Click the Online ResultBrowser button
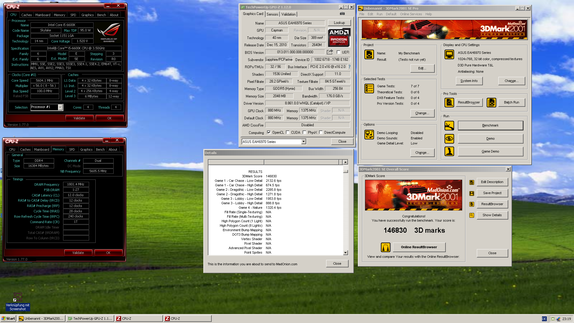The width and height of the screenshot is (574, 323). (419, 247)
